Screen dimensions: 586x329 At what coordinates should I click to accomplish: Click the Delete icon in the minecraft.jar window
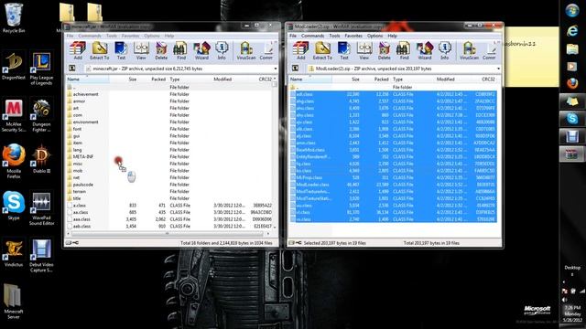(161, 51)
